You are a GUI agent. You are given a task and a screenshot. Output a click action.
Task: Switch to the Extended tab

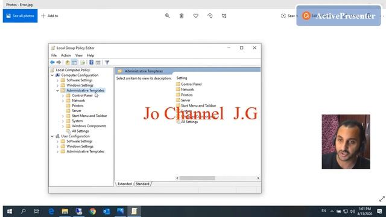[x=125, y=184]
